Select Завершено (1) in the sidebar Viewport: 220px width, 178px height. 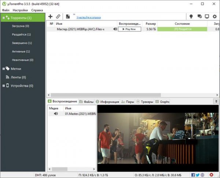click(x=22, y=43)
